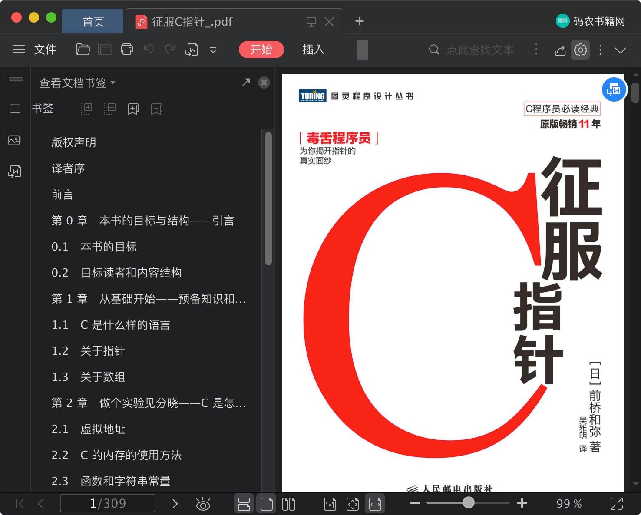Open the 文件 menu
641x515 pixels.
(45, 50)
